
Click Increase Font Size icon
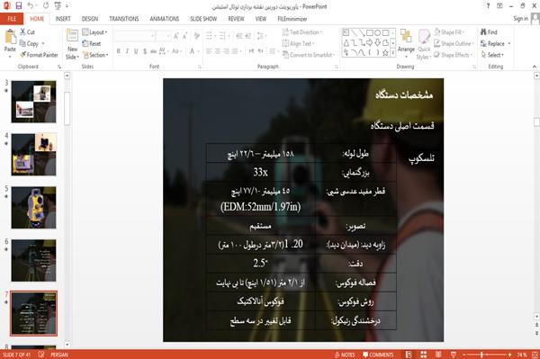pos(176,35)
